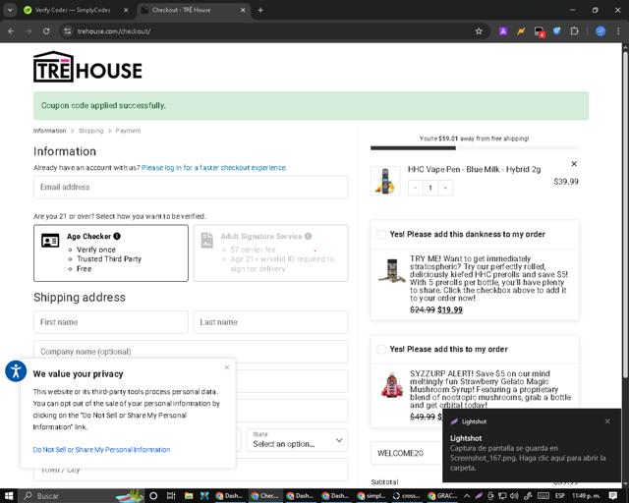Screen dimensions: 629x503
Task: Bookmark this page with the star icon
Action: [479, 31]
